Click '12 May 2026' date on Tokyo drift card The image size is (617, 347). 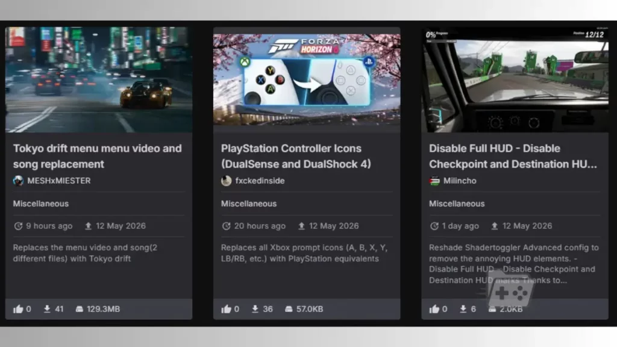point(121,227)
